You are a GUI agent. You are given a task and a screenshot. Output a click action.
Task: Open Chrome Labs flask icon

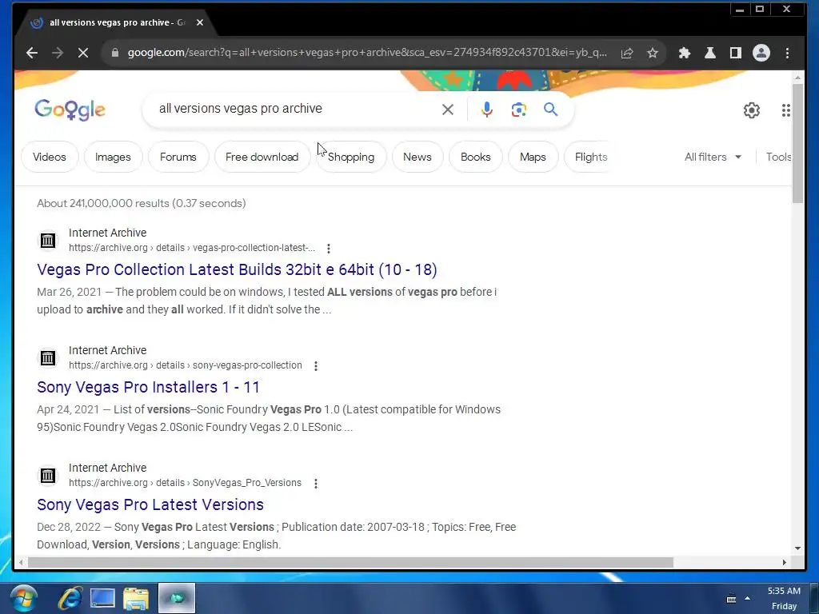(710, 53)
